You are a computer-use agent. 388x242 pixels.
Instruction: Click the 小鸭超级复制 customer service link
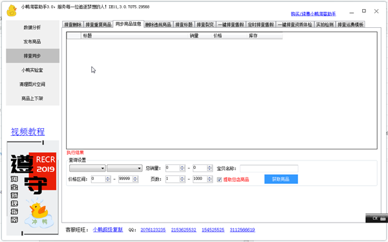108,230
